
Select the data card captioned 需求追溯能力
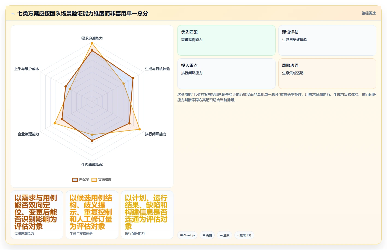[x=37, y=215]
